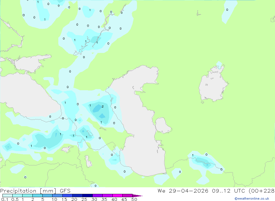Click legend label '20'
The width and height of the screenshot is (275, 201).
tap(74, 199)
